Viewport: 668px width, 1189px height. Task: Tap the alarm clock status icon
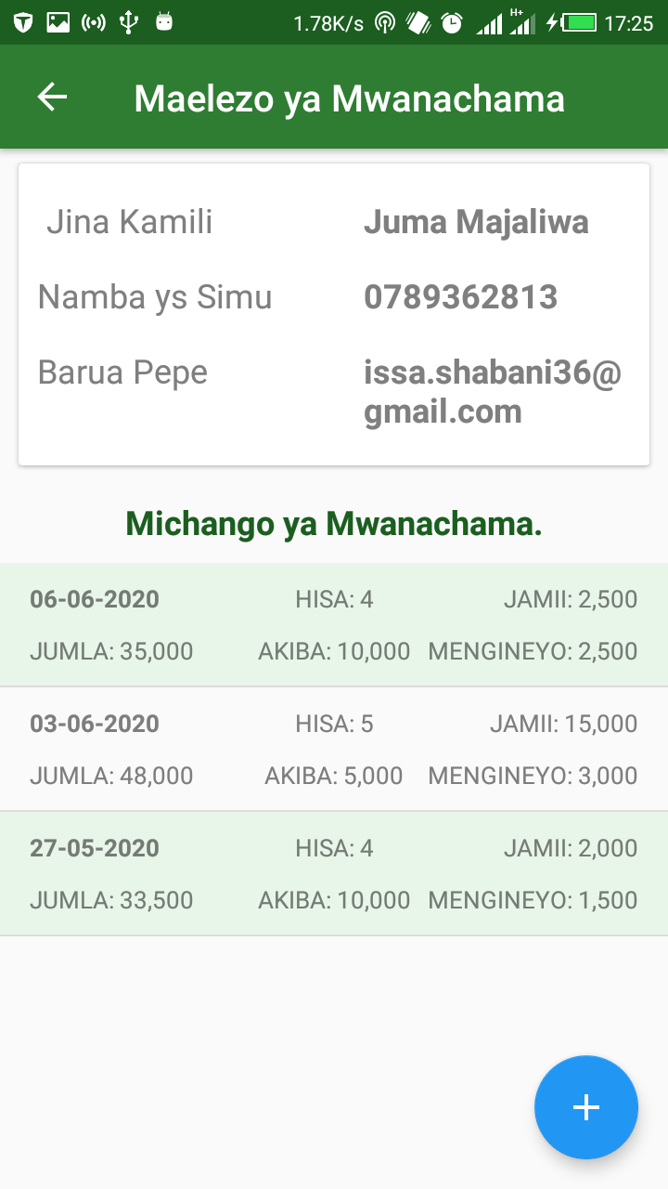(452, 22)
